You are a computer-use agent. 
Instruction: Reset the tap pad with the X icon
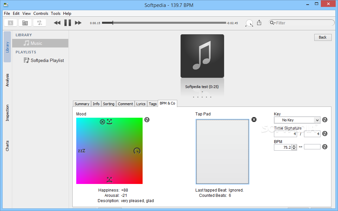tap(254, 119)
